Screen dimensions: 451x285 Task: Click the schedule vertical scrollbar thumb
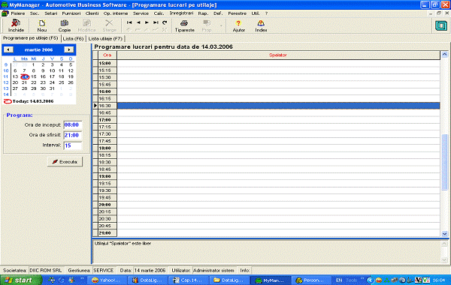(x=445, y=162)
